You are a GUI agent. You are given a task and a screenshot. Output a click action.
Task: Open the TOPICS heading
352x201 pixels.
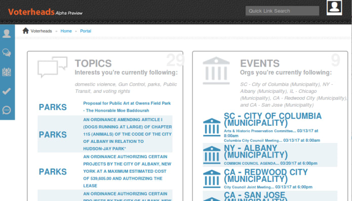pos(93,63)
